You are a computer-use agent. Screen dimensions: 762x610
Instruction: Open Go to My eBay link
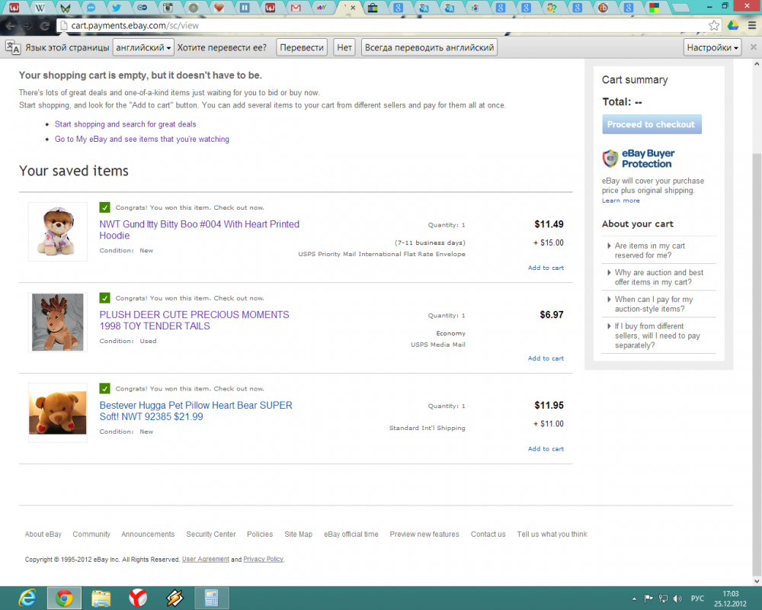coord(142,139)
